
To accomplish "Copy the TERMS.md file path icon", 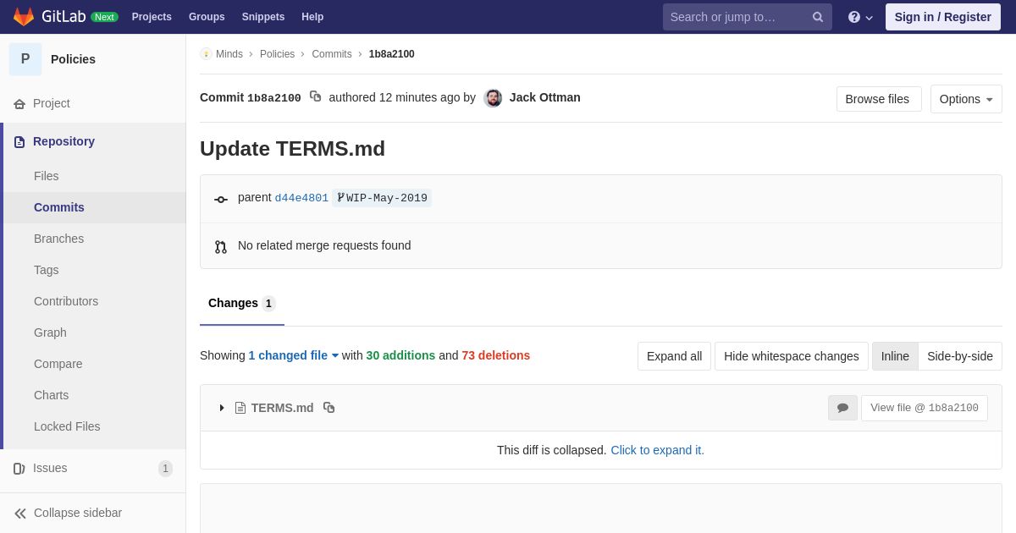I will (329, 408).
